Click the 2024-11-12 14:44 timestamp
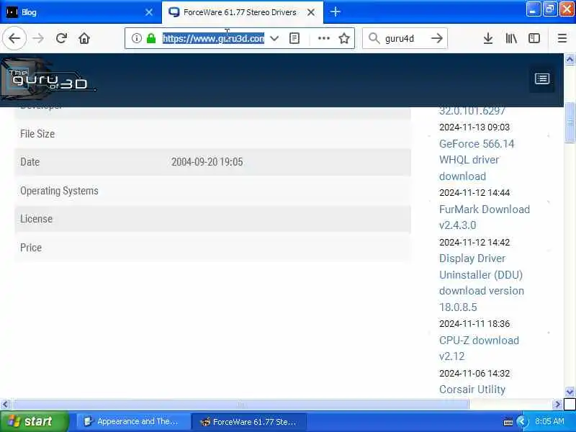 474,192
